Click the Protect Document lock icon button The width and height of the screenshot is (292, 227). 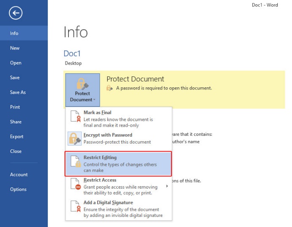82,90
